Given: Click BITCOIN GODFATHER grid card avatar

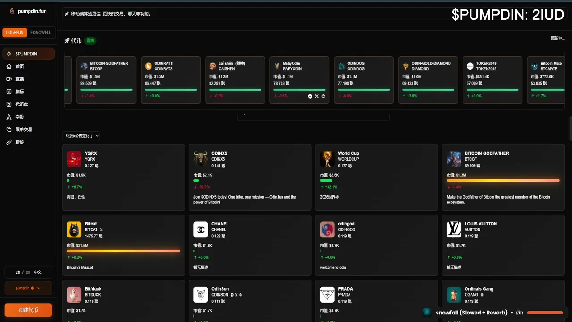Looking at the screenshot, I should tap(454, 159).
